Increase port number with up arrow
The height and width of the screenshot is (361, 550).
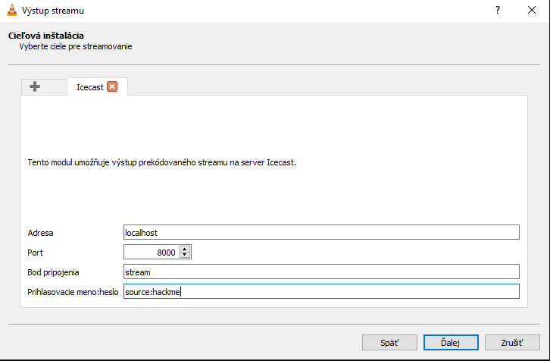(185, 249)
